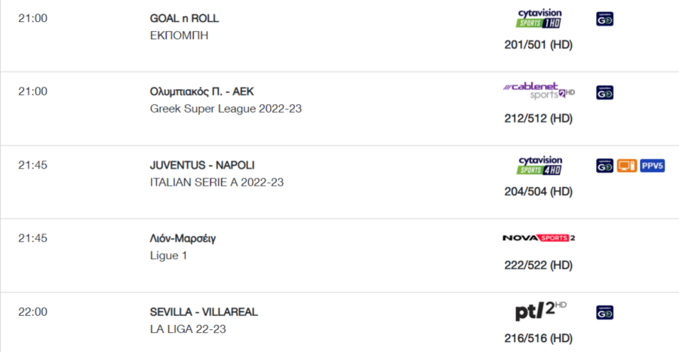This screenshot has width=679, height=352.
Task: Click the GO icon for Sevilla - Villareal
Action: pos(604,313)
